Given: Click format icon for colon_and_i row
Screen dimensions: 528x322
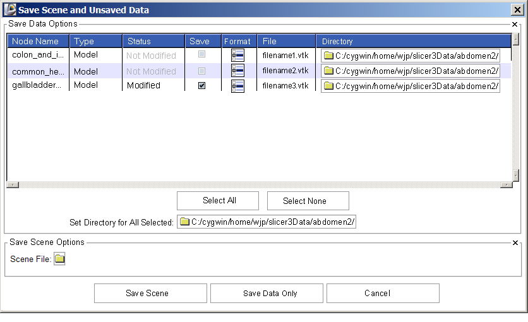Looking at the screenshot, I should [237, 56].
